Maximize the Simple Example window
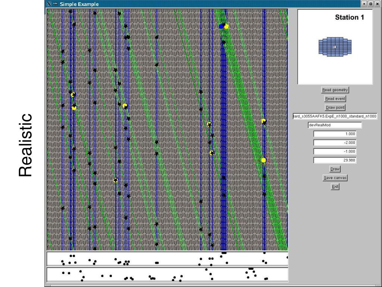 [x=370, y=4]
